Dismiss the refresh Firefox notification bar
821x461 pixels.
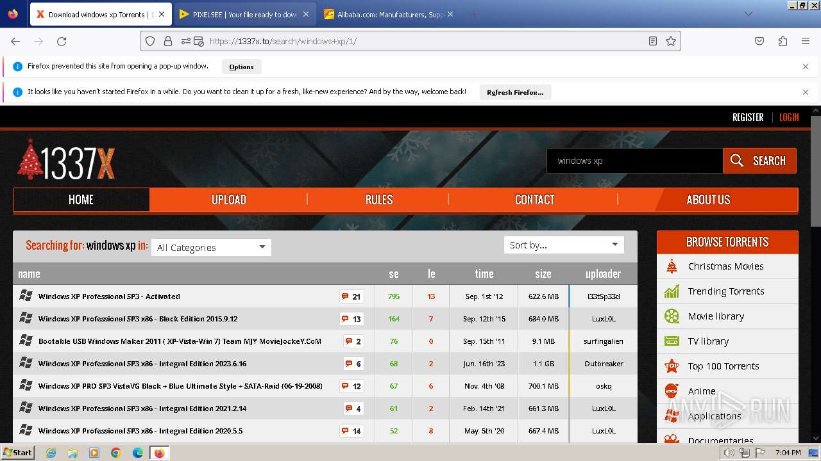[x=806, y=92]
